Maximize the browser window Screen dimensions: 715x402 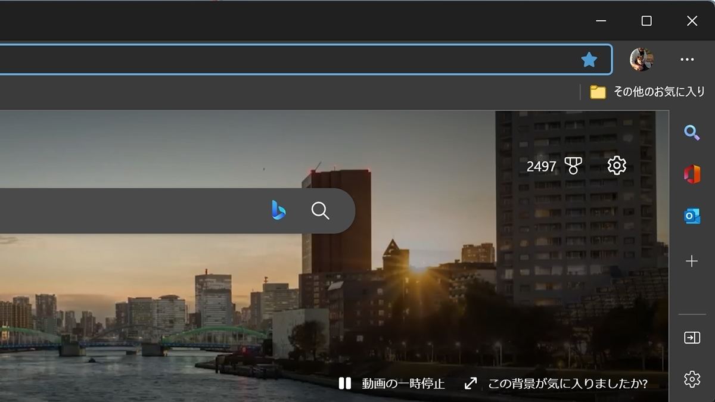coord(646,21)
